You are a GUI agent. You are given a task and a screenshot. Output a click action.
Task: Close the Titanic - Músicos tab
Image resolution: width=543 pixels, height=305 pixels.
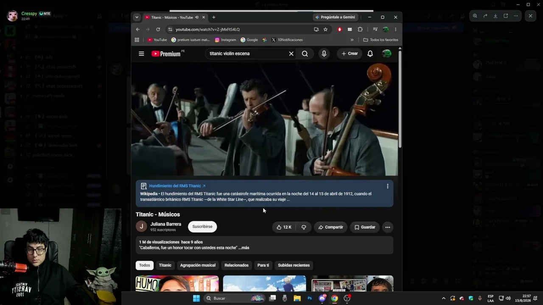pos(204,17)
